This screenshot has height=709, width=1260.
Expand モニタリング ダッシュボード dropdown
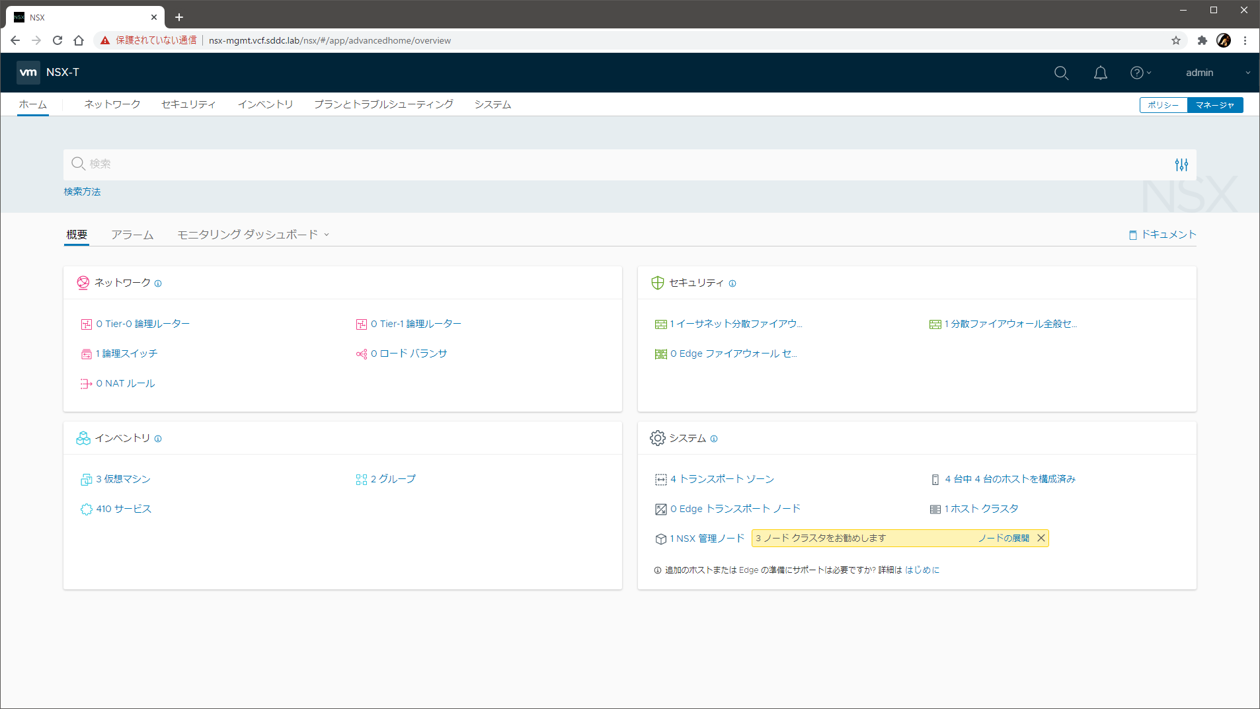253,235
